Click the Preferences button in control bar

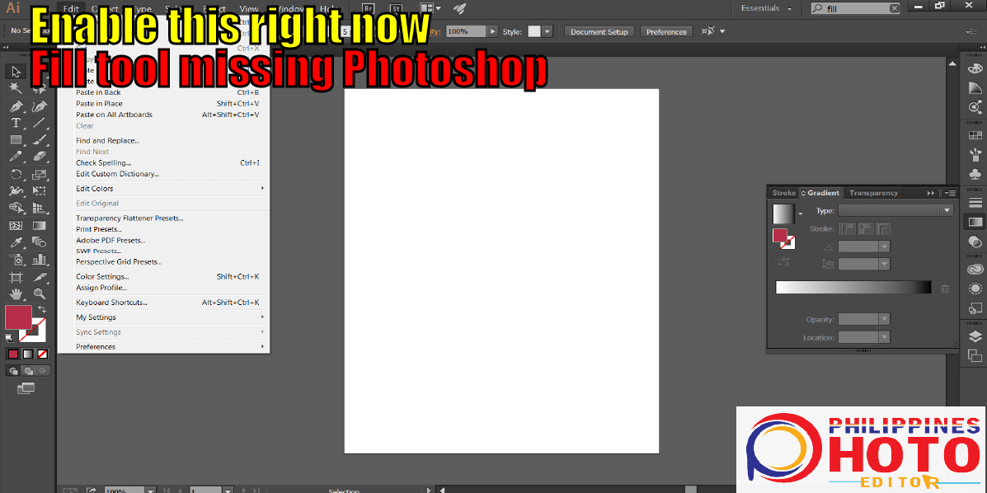666,31
